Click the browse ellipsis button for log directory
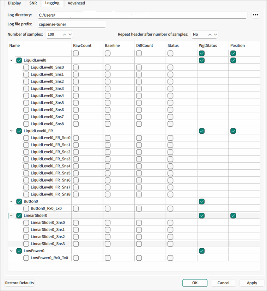The width and height of the screenshot is (267, 291). [256, 15]
